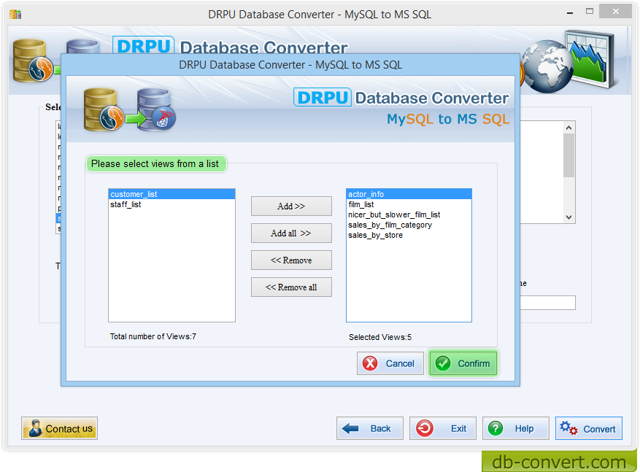Close the Database Converter window
The image size is (640, 472).
click(x=615, y=12)
